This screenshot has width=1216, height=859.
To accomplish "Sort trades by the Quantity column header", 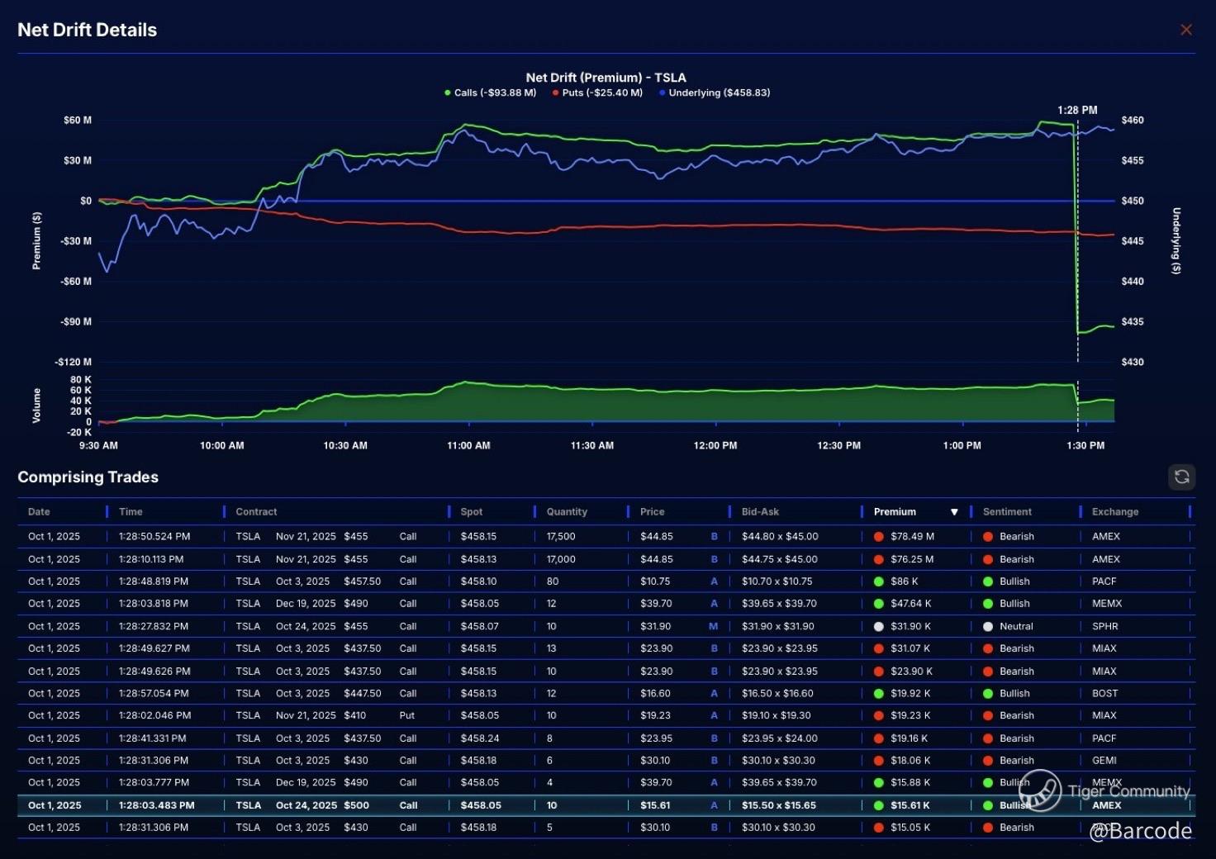I will click(x=567, y=512).
